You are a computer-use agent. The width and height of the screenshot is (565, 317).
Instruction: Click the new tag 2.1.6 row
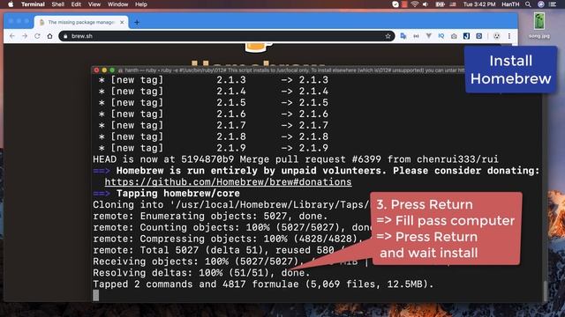(214, 114)
